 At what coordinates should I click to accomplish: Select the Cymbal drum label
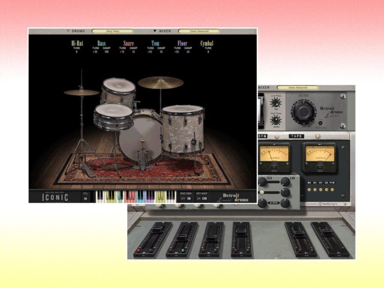point(207,43)
